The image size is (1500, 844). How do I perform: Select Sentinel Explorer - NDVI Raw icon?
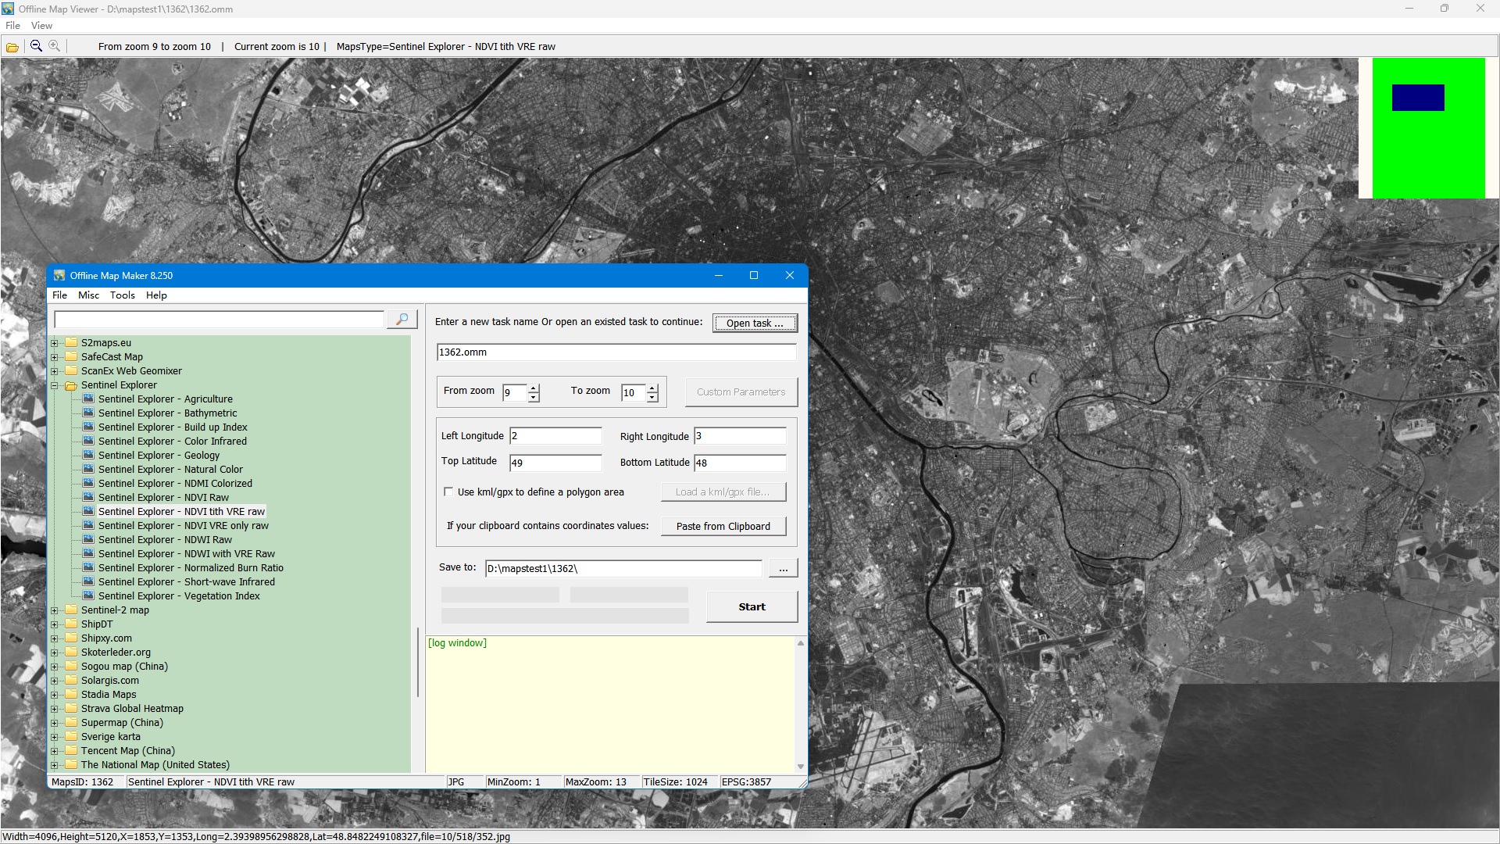[x=88, y=497]
